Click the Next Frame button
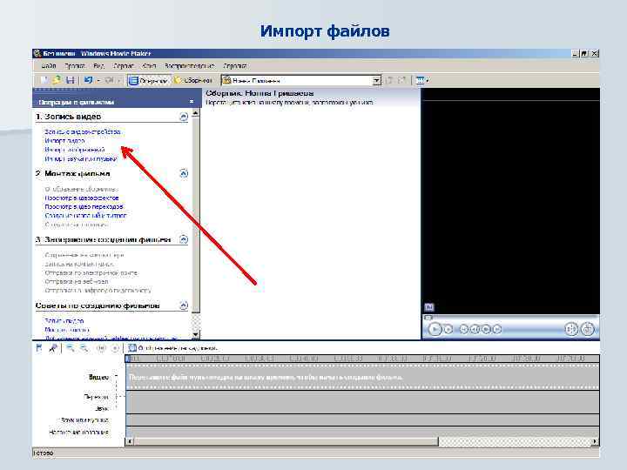The image size is (627, 470). click(x=486, y=329)
